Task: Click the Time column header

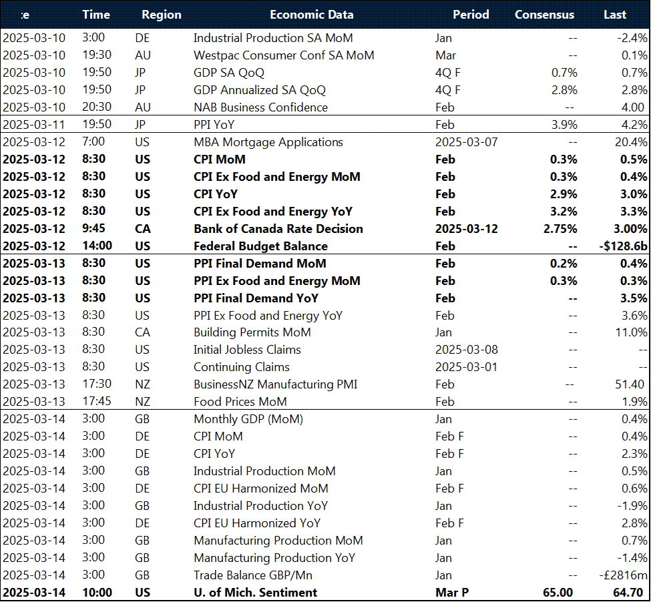Action: 96,15
